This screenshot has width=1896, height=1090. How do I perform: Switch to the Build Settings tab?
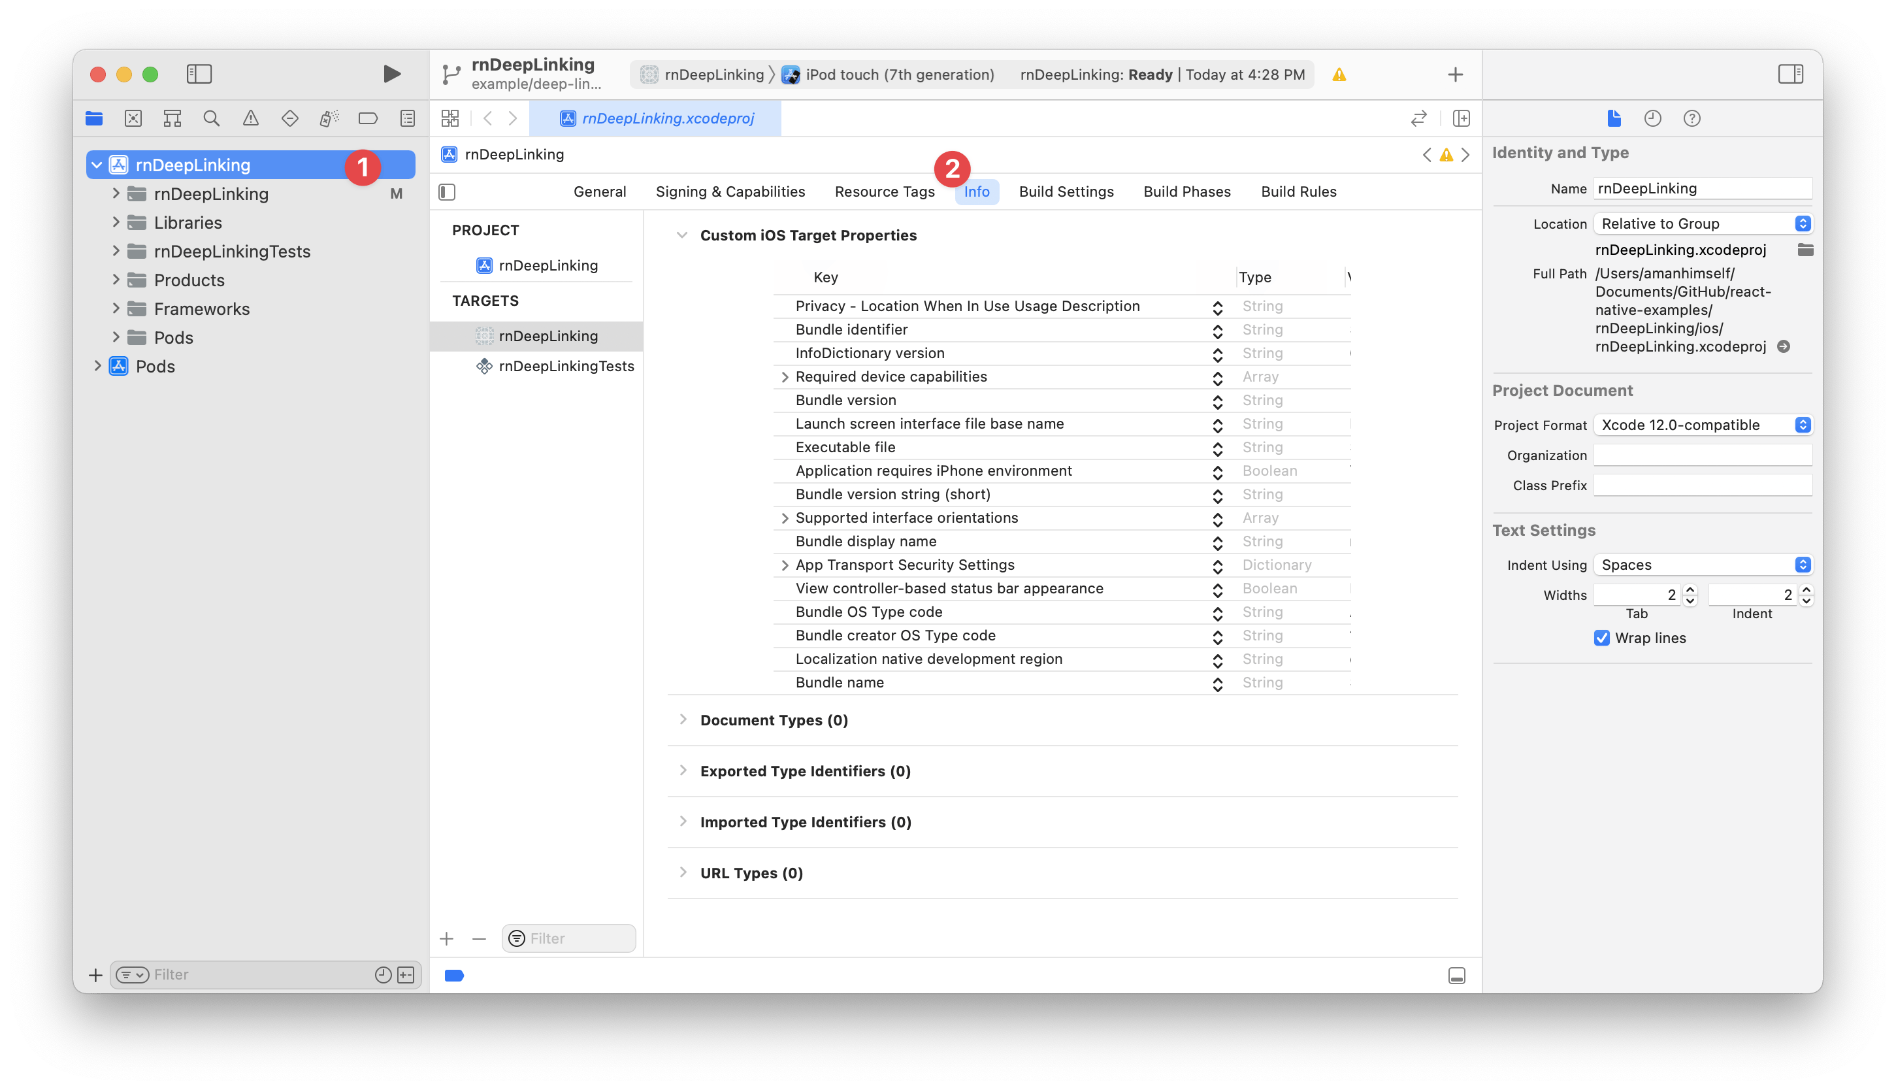(x=1066, y=191)
